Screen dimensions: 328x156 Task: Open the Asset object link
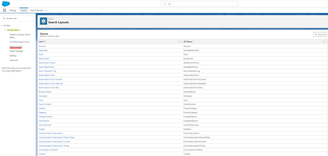(x=41, y=55)
